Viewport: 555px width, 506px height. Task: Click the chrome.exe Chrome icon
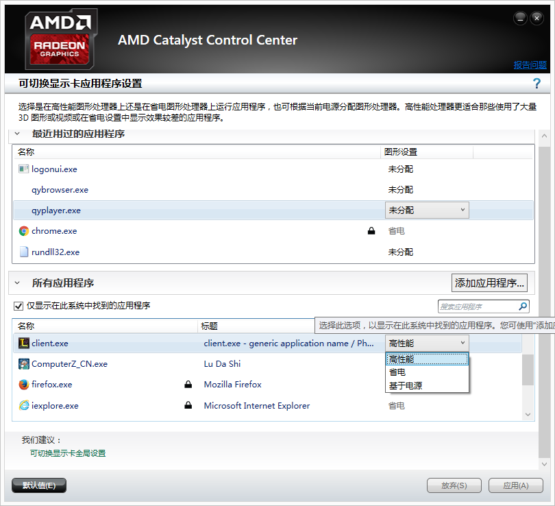(x=24, y=231)
